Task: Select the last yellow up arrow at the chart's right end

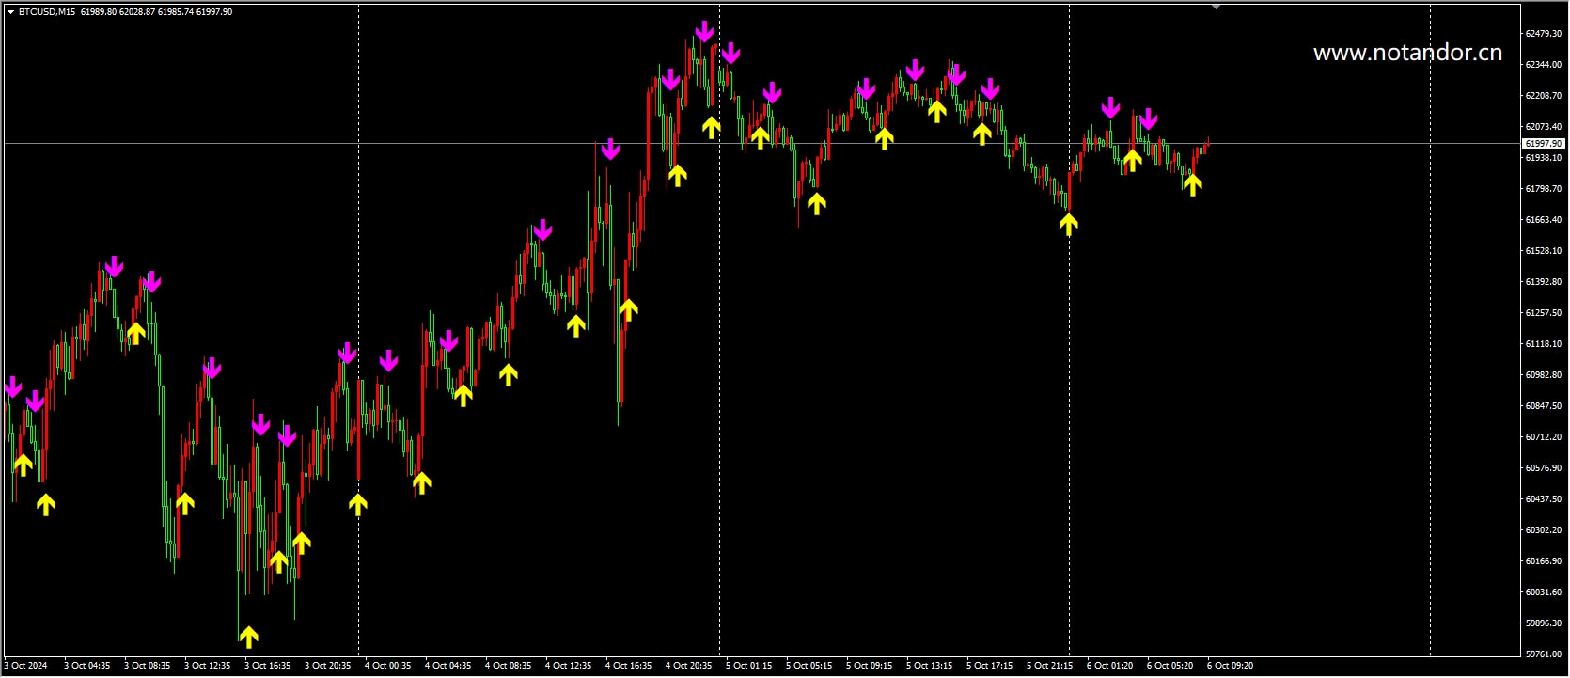Action: pos(1192,184)
